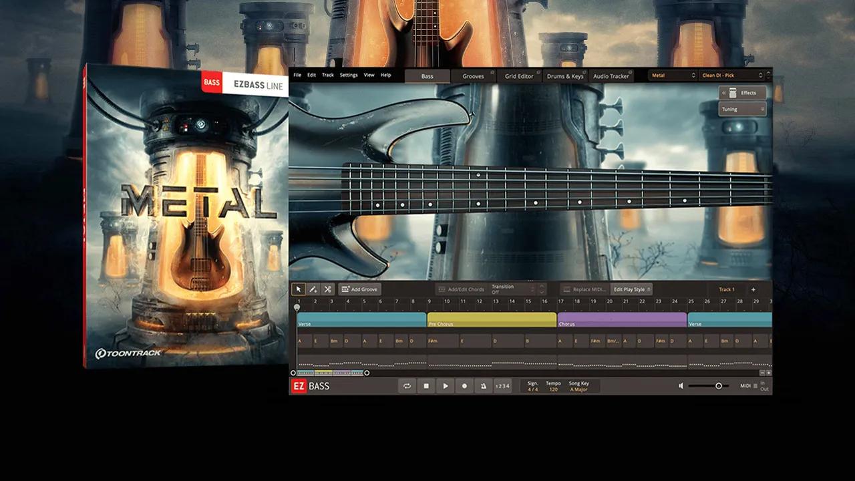Click the time signature 4/4 value
The height and width of the screenshot is (481, 855).
pyautogui.click(x=532, y=389)
